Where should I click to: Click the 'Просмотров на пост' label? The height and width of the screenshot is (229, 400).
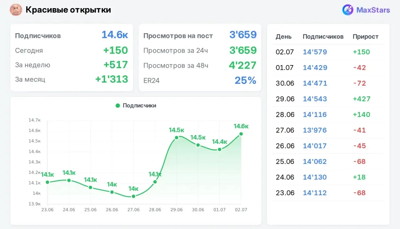(178, 36)
